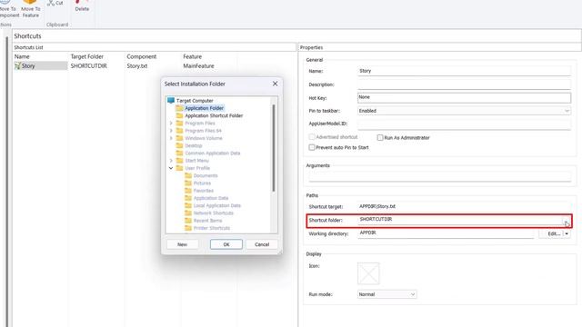
Task: Click the Working directory field
Action: (x=446, y=233)
